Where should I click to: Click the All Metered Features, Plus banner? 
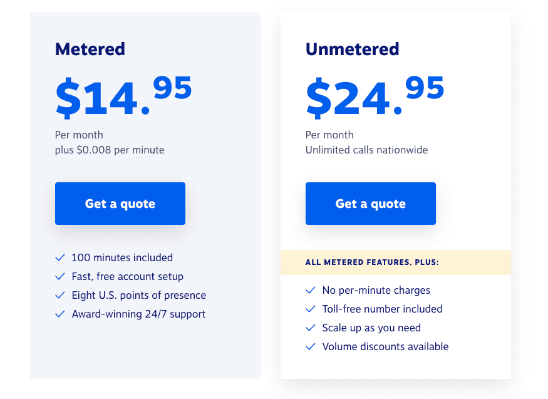click(x=372, y=262)
